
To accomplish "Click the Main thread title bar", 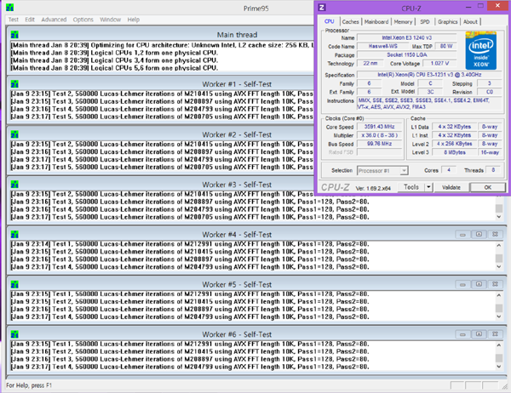I will click(161, 35).
